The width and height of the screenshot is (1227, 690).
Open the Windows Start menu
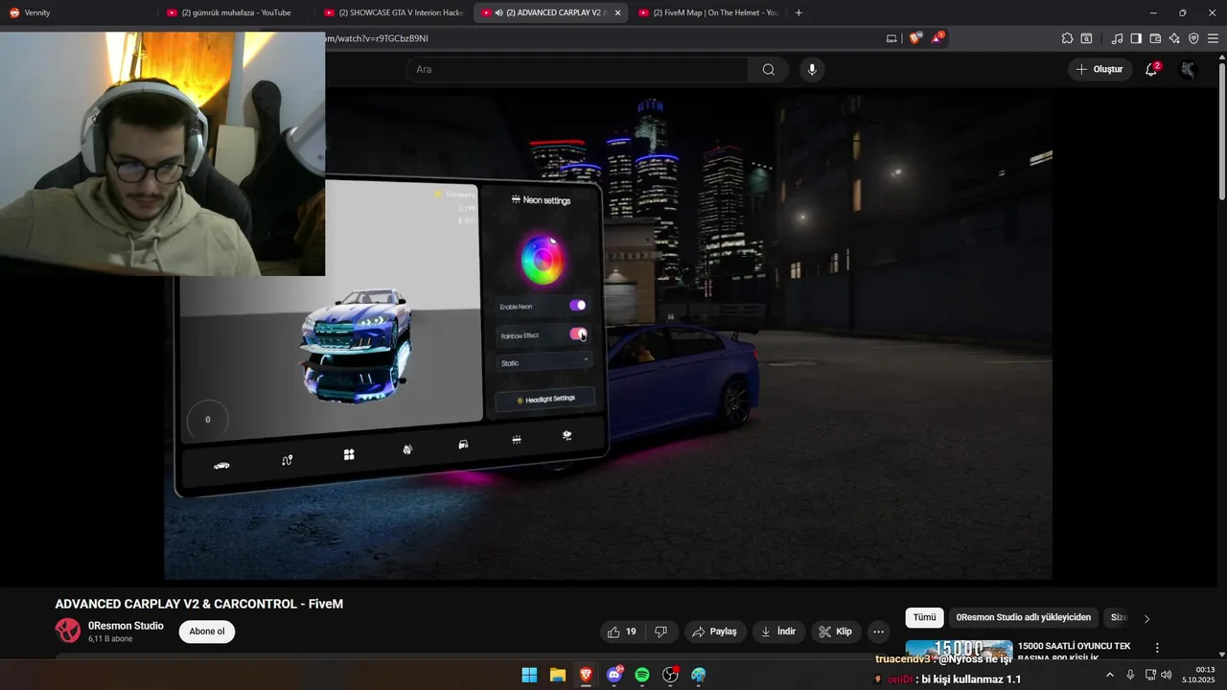click(x=529, y=676)
